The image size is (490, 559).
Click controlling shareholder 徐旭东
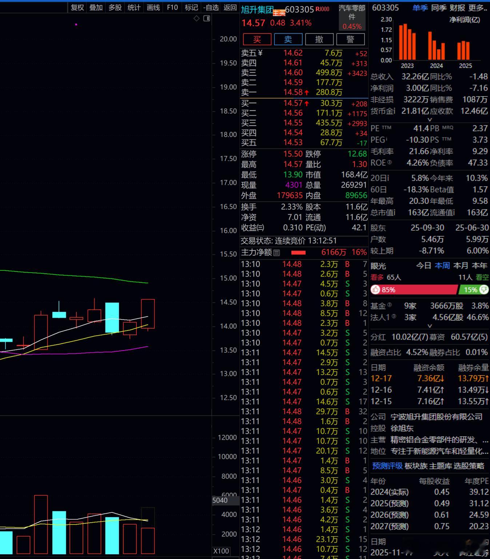(402, 428)
